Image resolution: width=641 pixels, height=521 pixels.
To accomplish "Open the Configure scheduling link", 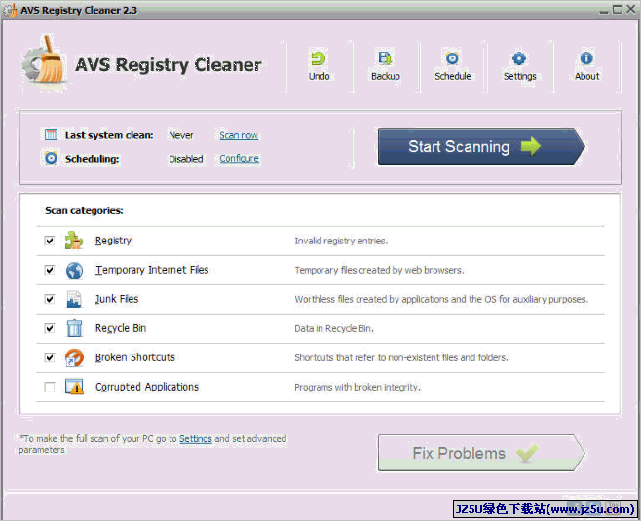I will 239,158.
